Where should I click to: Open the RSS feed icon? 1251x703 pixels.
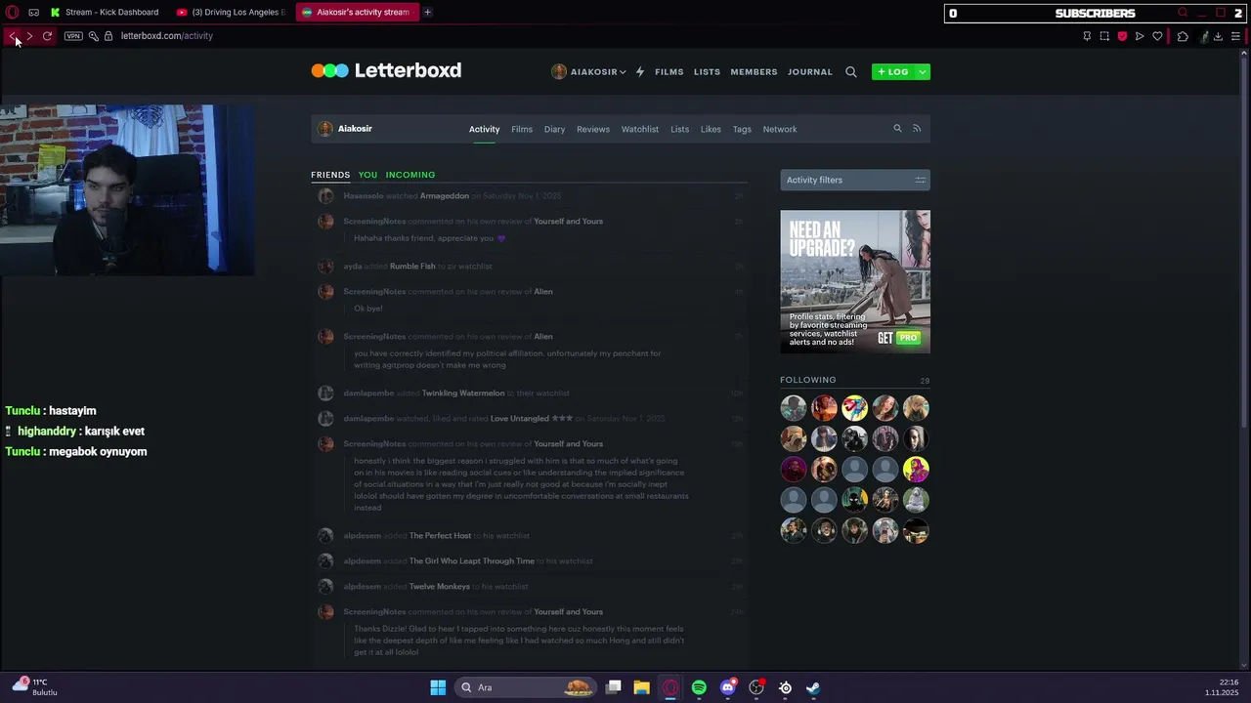917,128
